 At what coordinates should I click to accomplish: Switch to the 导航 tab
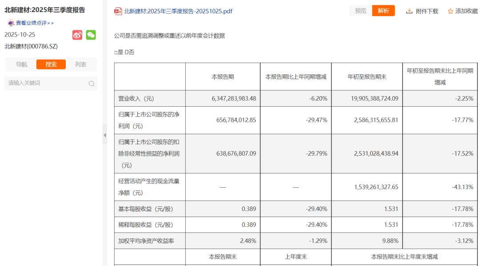[21, 64]
